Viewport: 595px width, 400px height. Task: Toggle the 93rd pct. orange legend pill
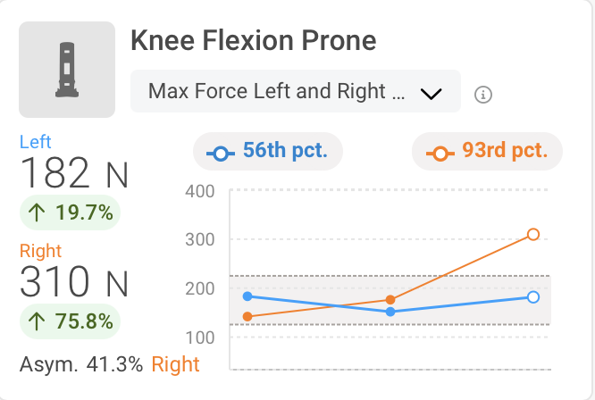(487, 152)
